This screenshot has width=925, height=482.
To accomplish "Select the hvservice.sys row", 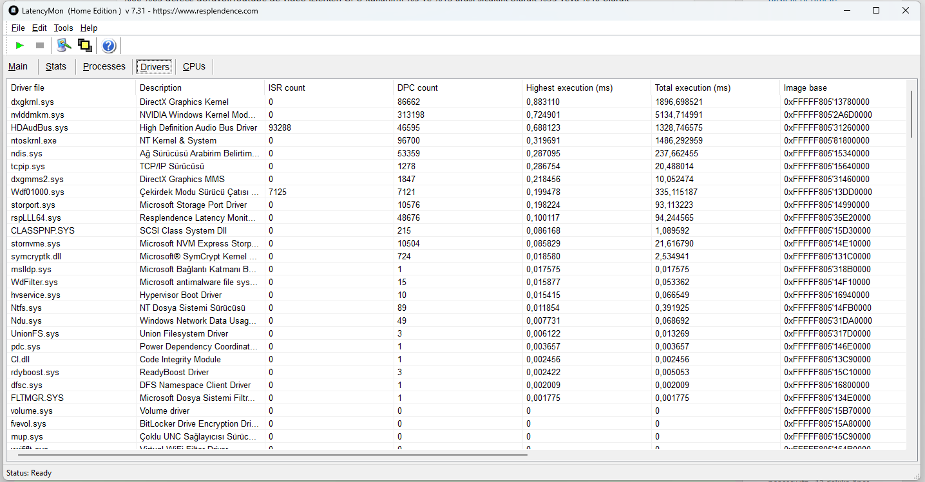I will 456,295.
